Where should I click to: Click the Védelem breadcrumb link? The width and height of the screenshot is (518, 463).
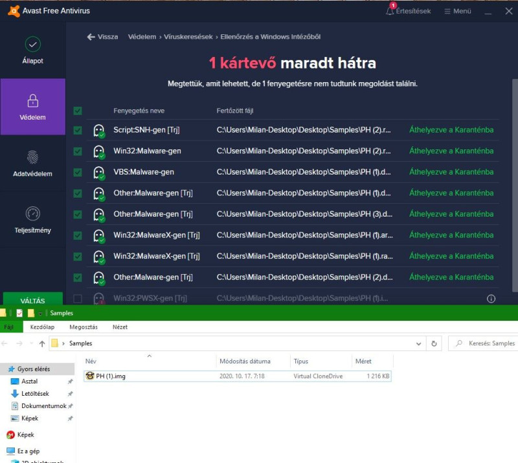click(x=142, y=37)
